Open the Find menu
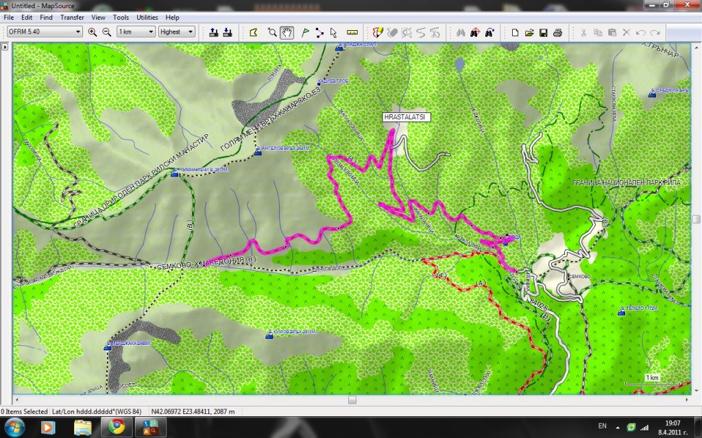Screen dimensions: 702x438 pyautogui.click(x=46, y=17)
